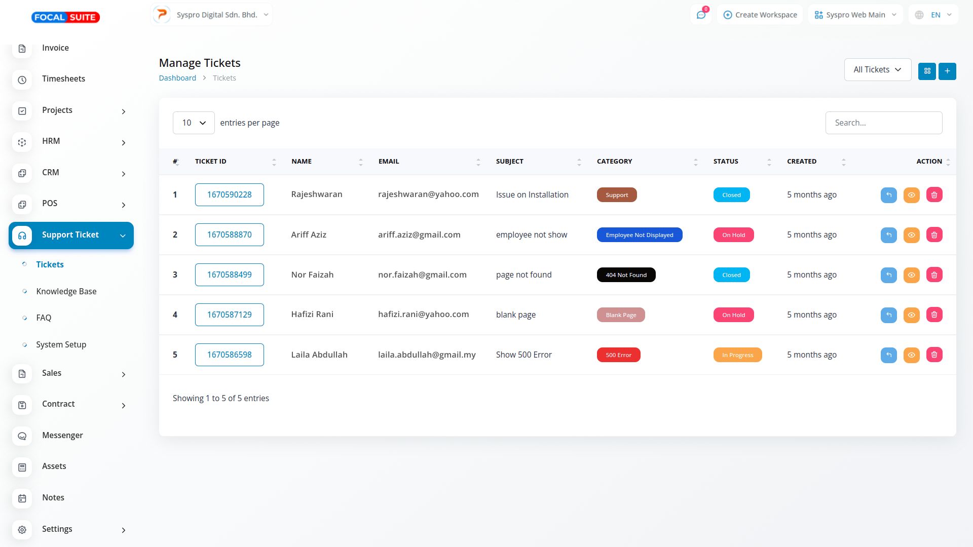
Task: Open Knowledge Base submenu item
Action: pos(66,292)
